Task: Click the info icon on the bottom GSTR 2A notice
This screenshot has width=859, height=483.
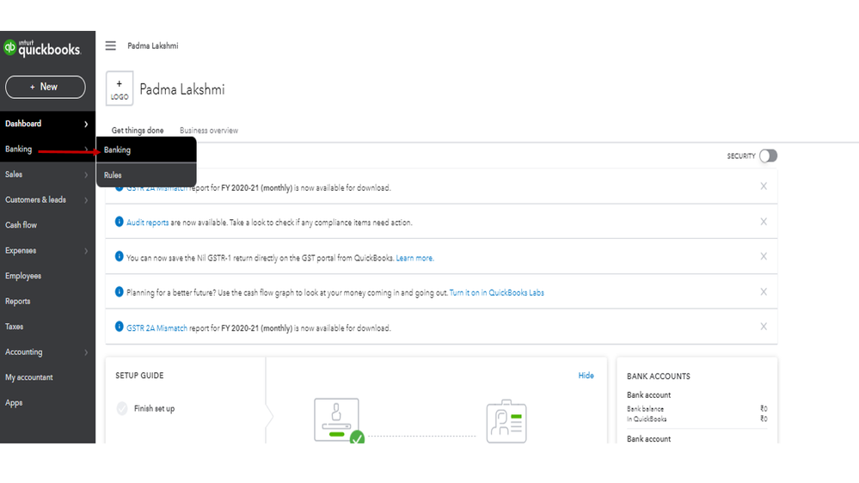Action: (x=119, y=327)
